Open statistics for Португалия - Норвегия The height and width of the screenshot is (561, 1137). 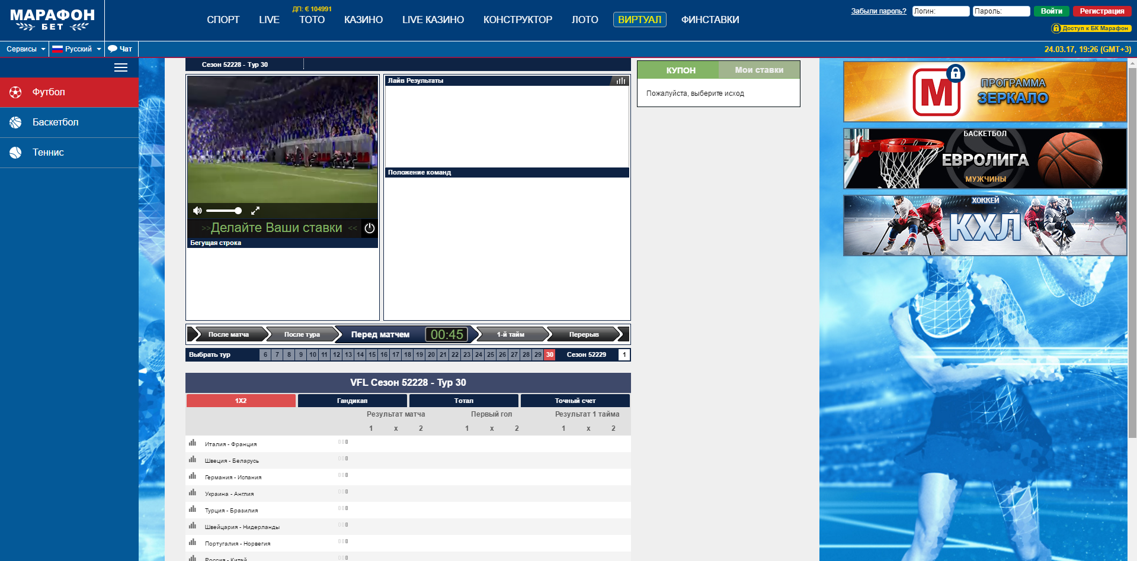pyautogui.click(x=193, y=542)
